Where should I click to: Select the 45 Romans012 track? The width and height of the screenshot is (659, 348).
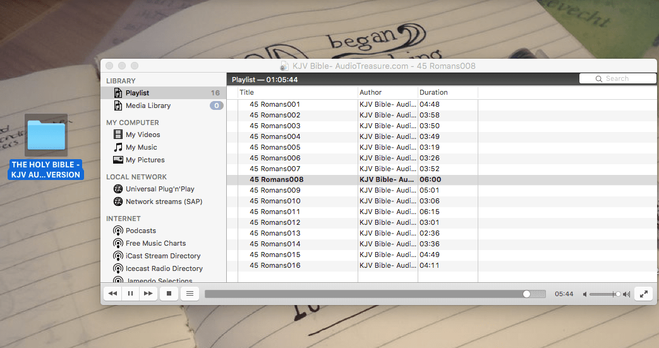(275, 222)
